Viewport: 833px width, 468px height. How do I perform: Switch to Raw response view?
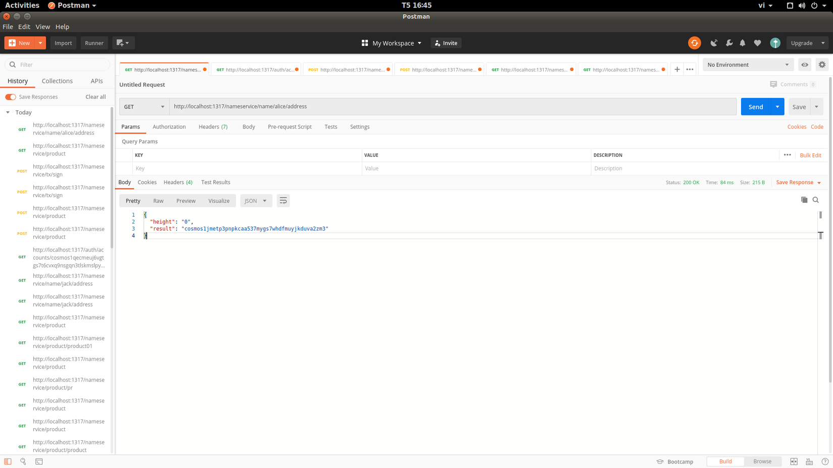coord(158,201)
